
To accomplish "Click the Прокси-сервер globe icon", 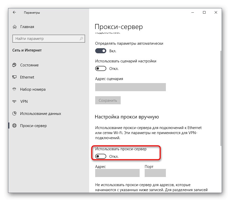I will (x=15, y=125).
